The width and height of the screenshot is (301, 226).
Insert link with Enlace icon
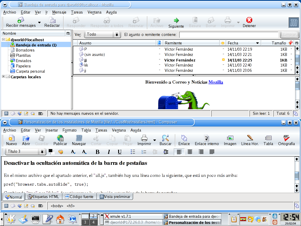[184, 140]
